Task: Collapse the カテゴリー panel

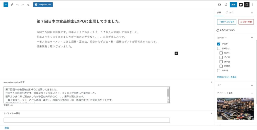Action: (x=252, y=37)
